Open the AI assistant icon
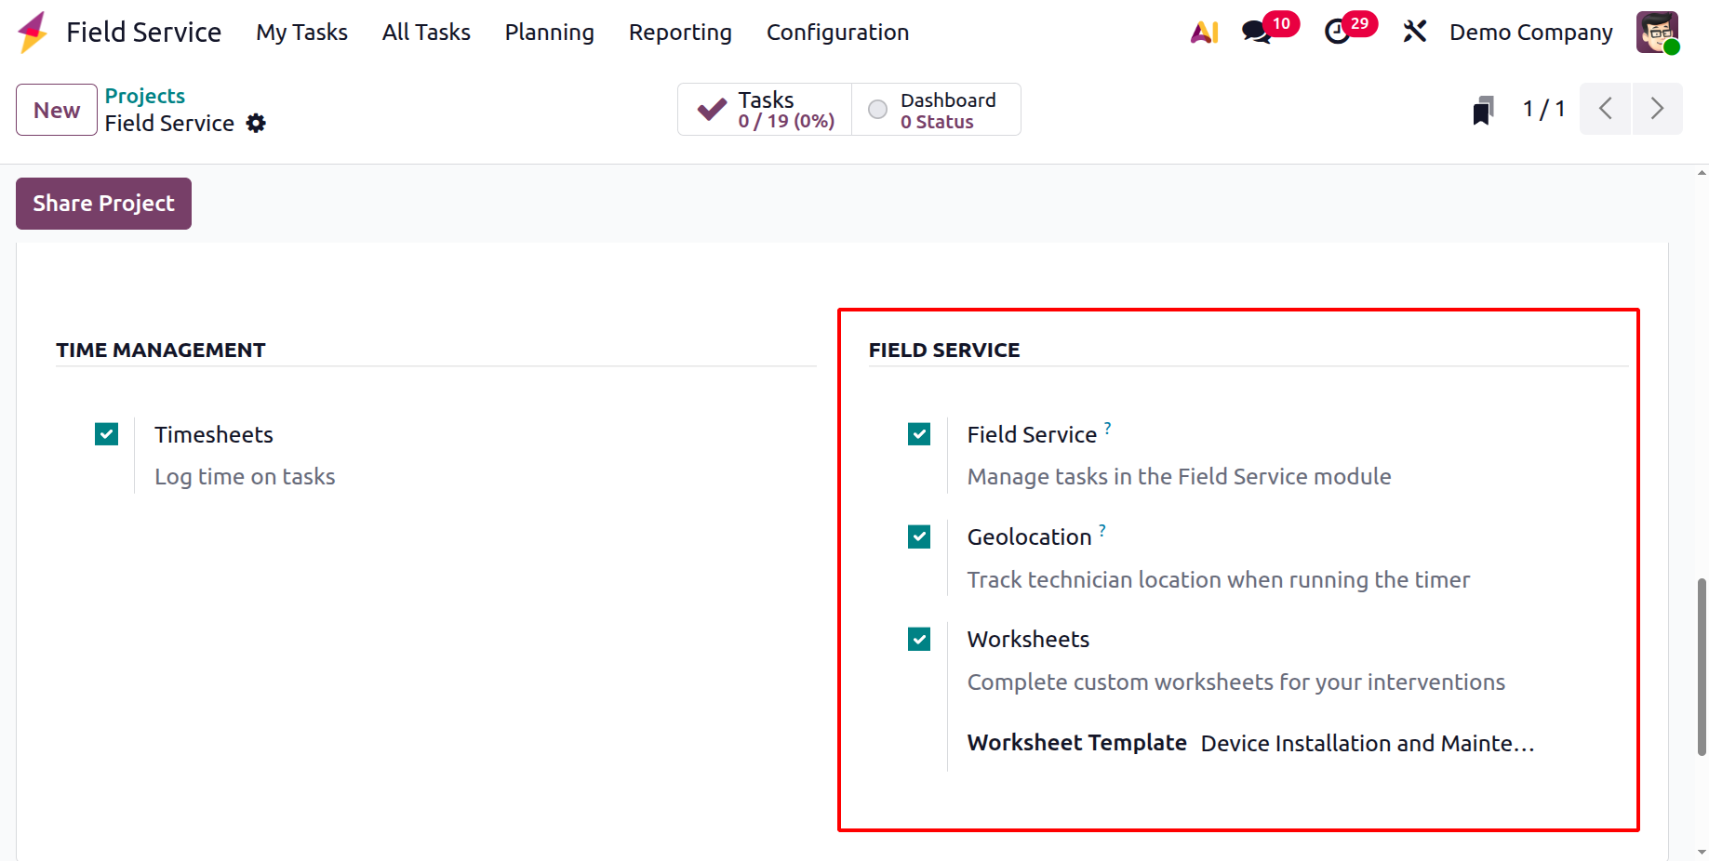1709x861 pixels. [1205, 33]
